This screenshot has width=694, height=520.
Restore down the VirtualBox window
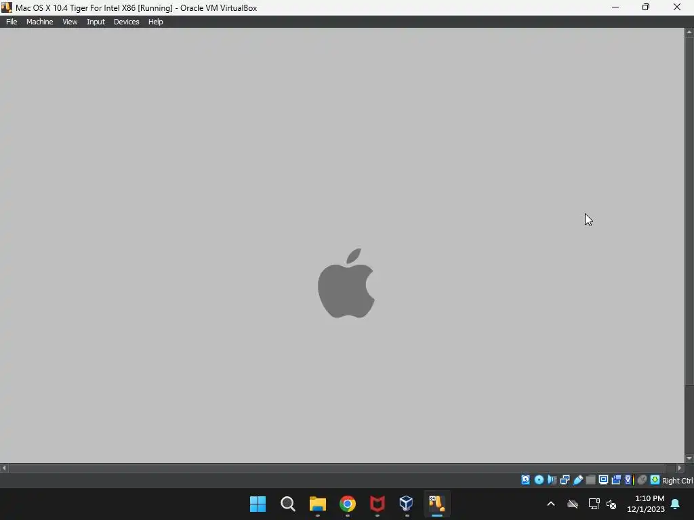click(646, 7)
